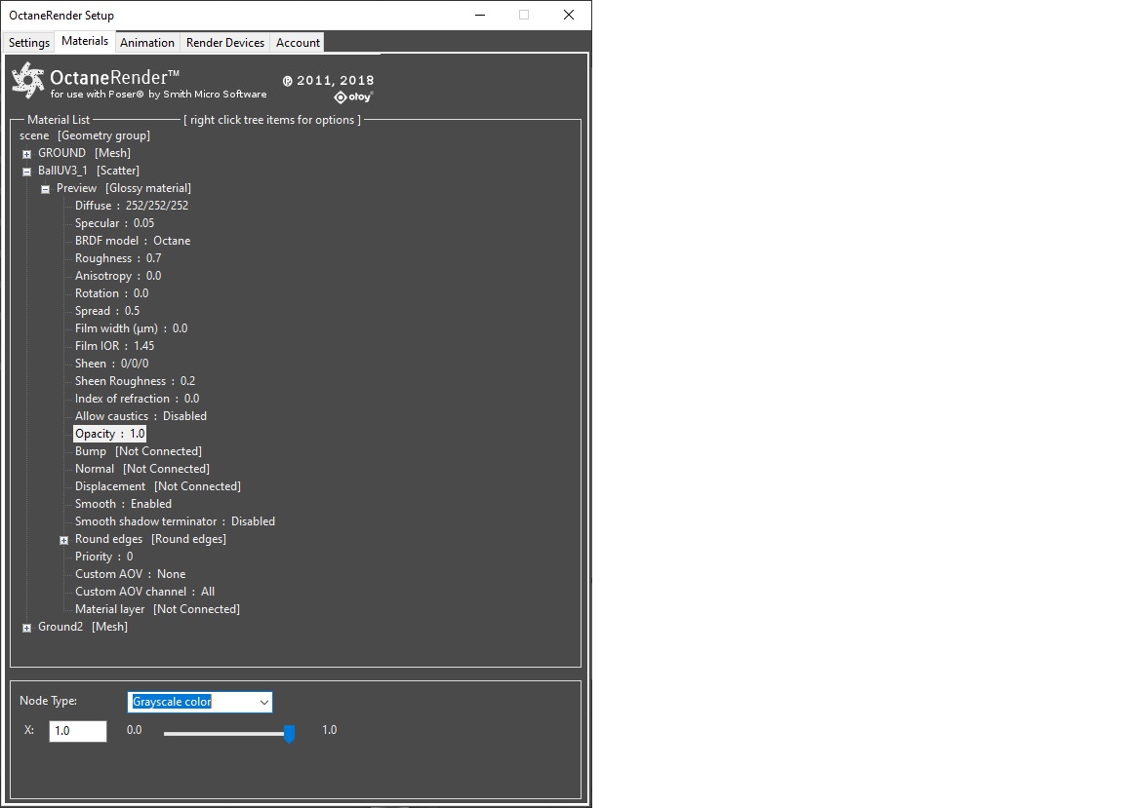The height and width of the screenshot is (808, 1124).
Task: Click the otoy logo icon
Action: tap(353, 96)
